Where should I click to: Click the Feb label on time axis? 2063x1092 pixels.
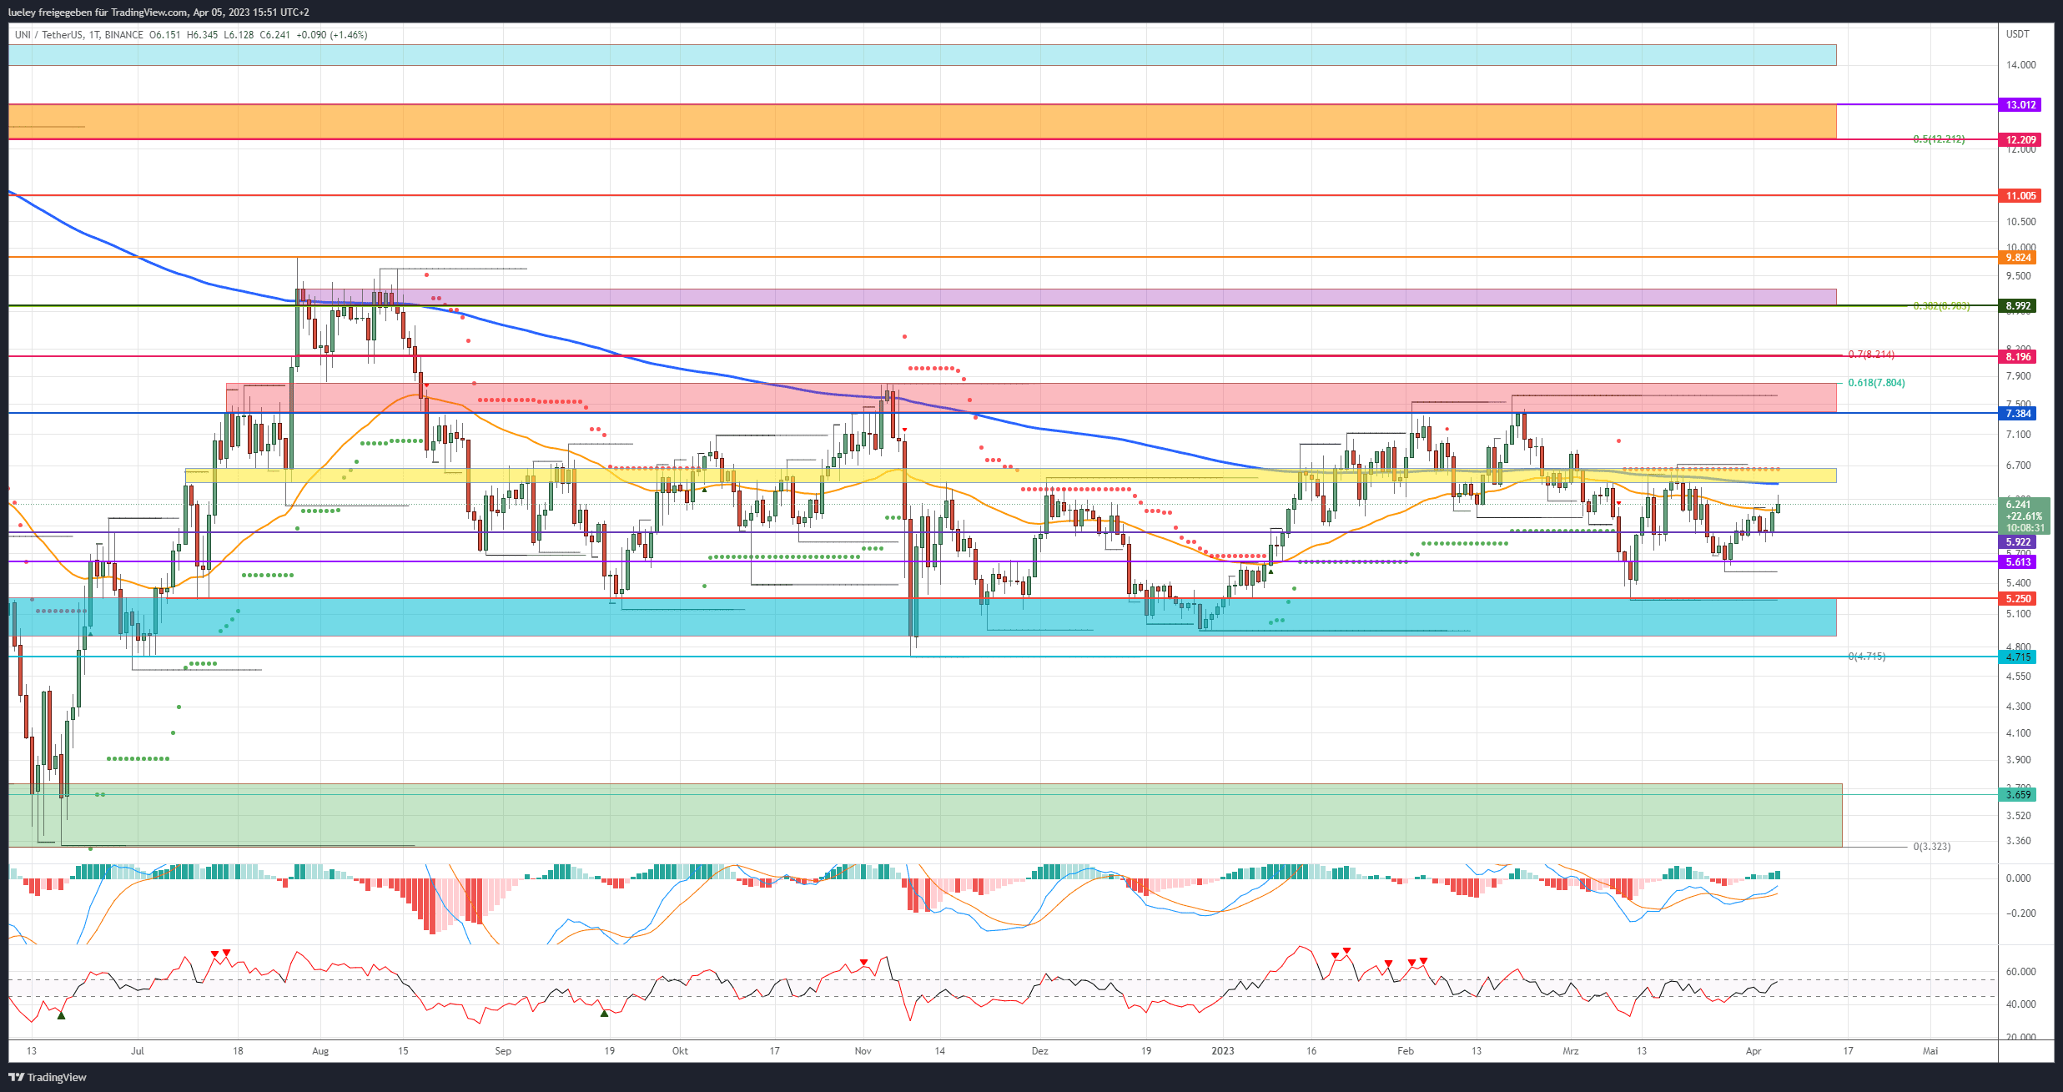(1406, 1051)
